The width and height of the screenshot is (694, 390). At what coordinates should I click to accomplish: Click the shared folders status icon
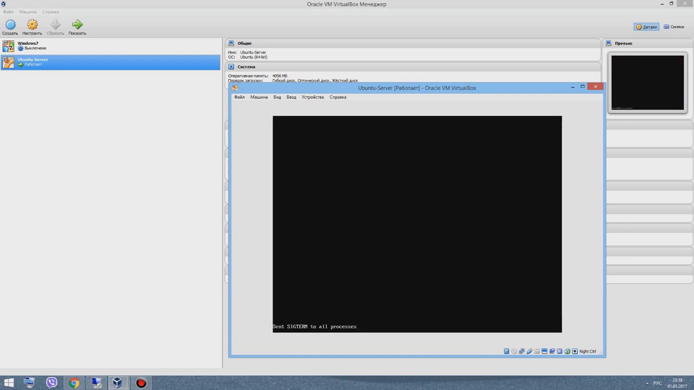(537, 352)
